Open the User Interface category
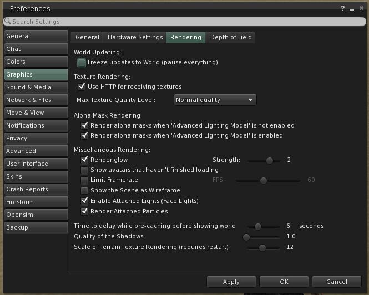 pyautogui.click(x=36, y=164)
